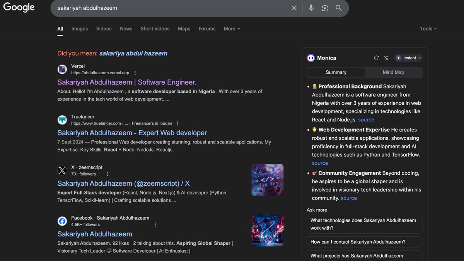This screenshot has height=261, width=464.
Task: Open the Tools dropdown
Action: pyautogui.click(x=428, y=29)
